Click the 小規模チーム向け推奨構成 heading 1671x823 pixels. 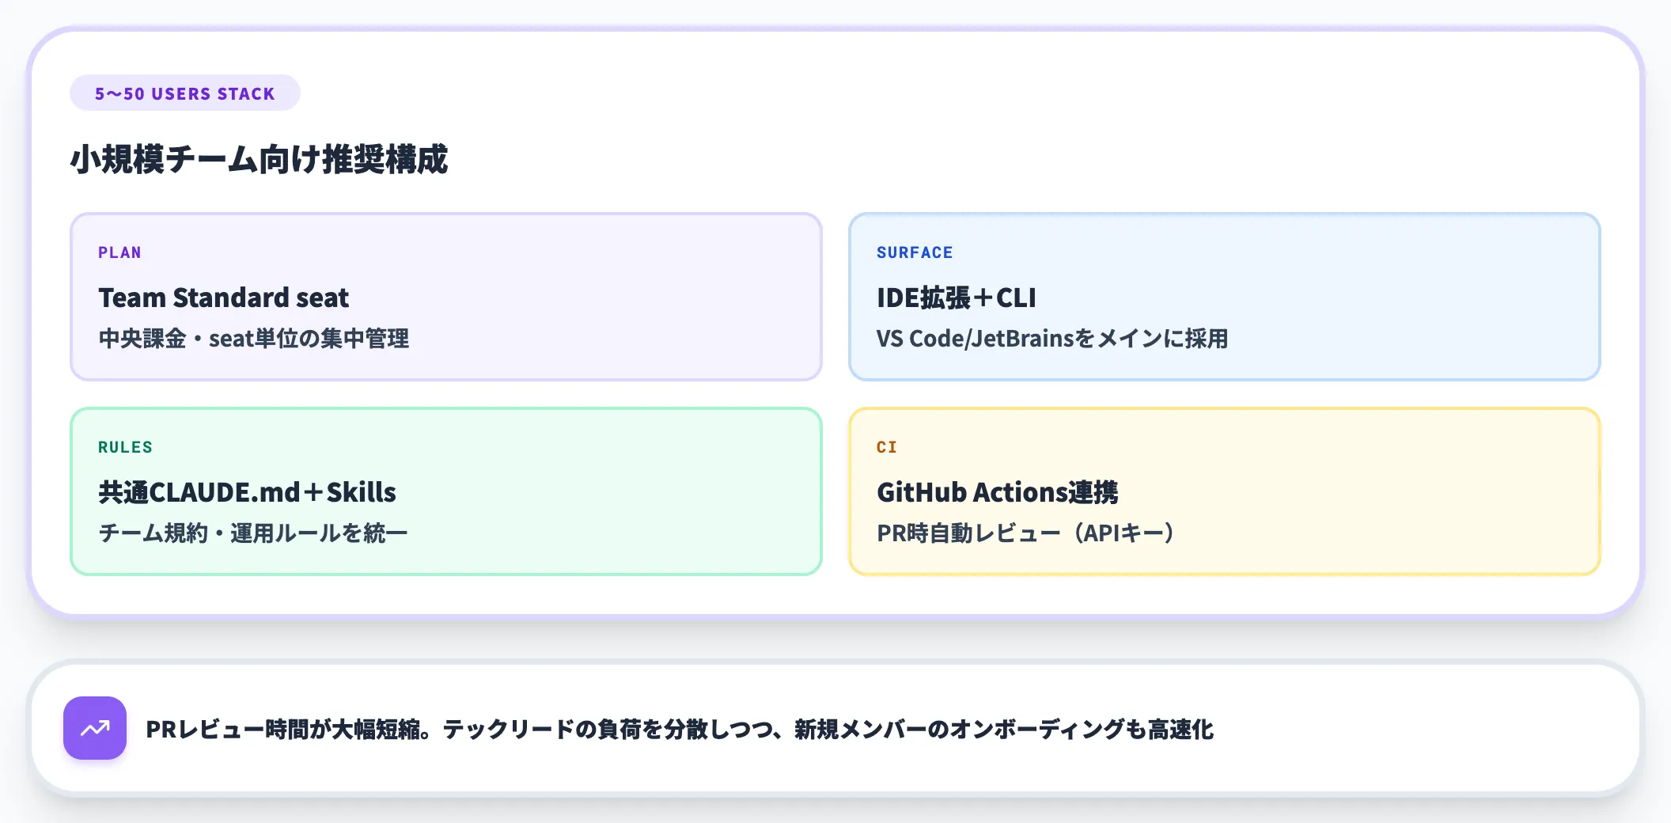[259, 159]
